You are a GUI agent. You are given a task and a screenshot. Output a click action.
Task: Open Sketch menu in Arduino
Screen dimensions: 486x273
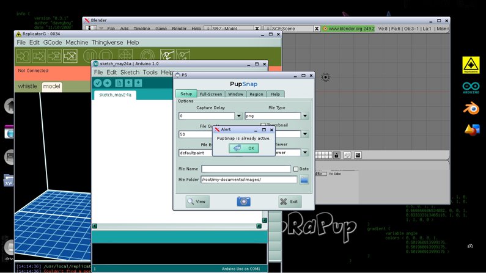tap(130, 72)
